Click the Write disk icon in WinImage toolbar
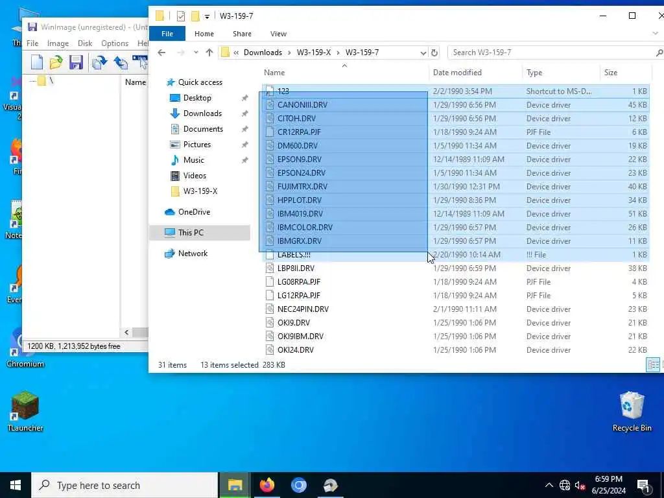664x498 pixels. point(121,62)
